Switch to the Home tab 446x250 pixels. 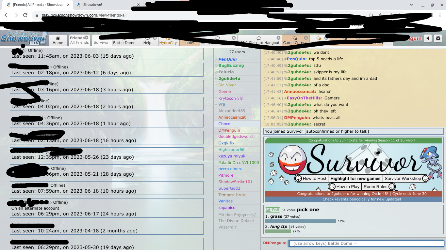coord(58,40)
